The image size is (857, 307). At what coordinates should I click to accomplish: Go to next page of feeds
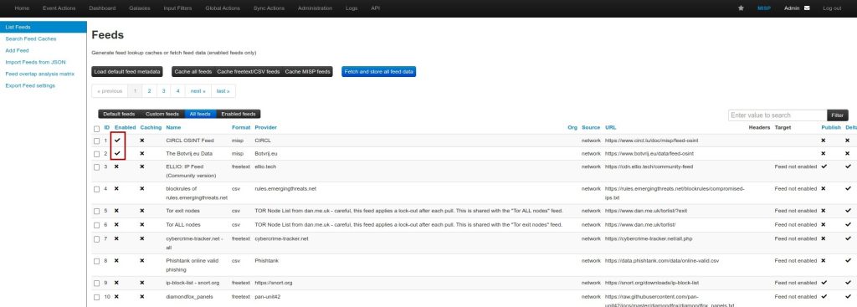pos(198,90)
